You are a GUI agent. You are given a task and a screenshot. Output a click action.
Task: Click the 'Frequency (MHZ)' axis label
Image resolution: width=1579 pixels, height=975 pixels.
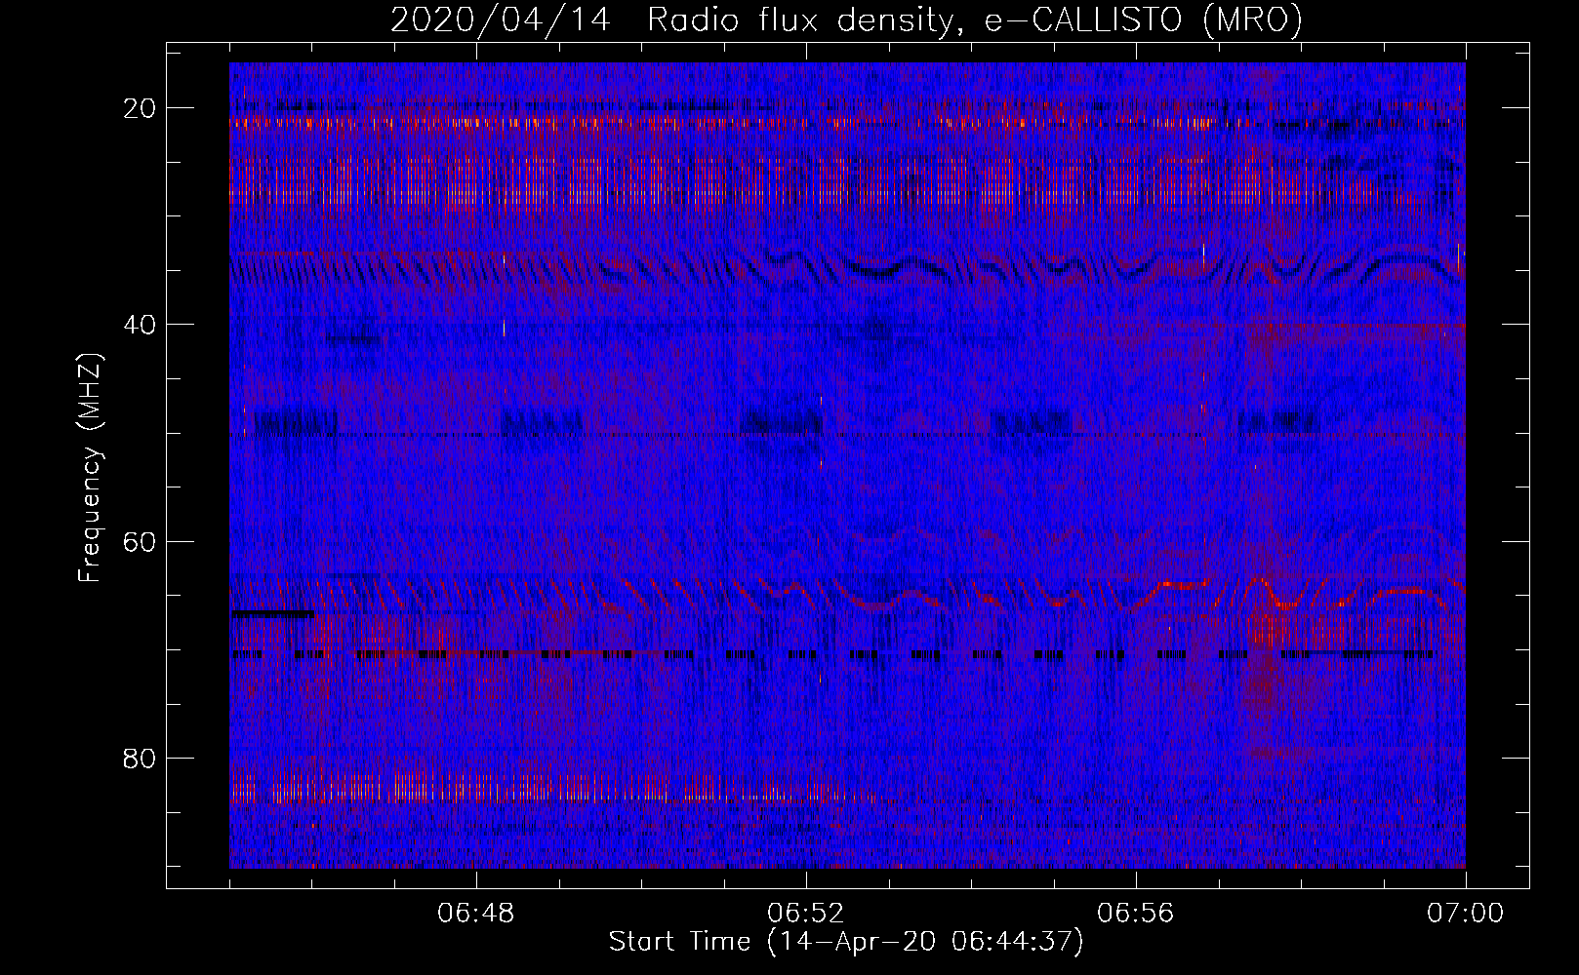pyautogui.click(x=90, y=468)
